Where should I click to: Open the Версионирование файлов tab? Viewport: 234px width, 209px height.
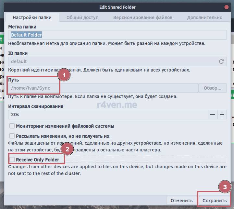pos(142,17)
